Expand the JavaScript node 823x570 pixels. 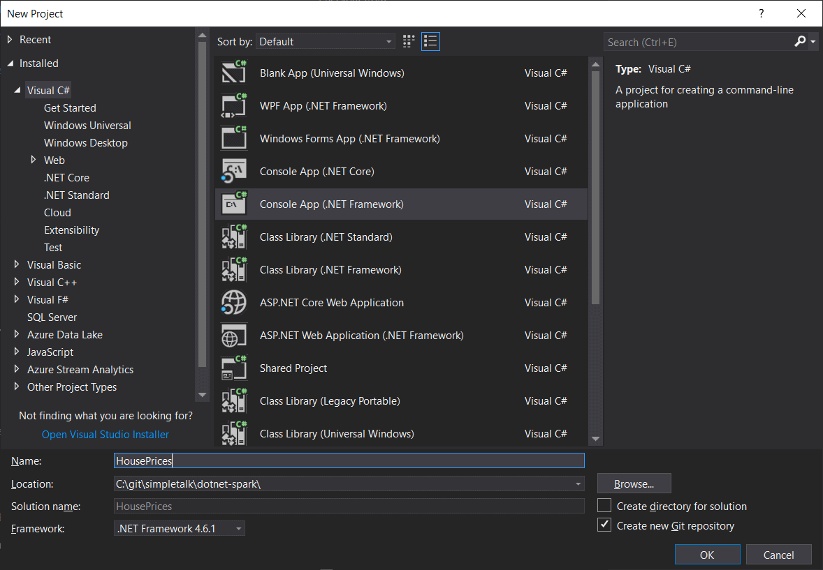17,352
